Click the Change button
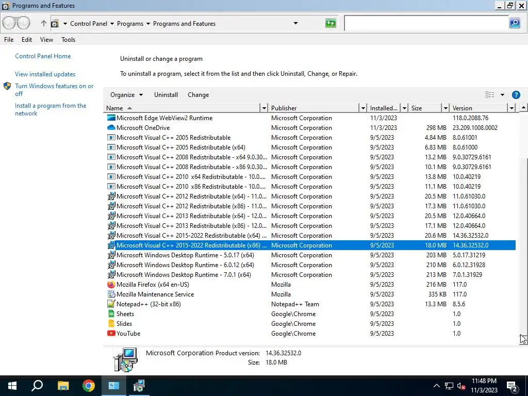This screenshot has width=528, height=396. coord(199,95)
